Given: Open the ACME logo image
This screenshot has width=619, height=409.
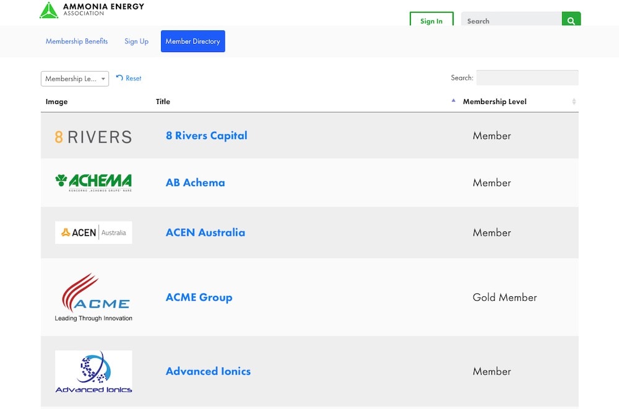Looking at the screenshot, I should click(x=93, y=297).
